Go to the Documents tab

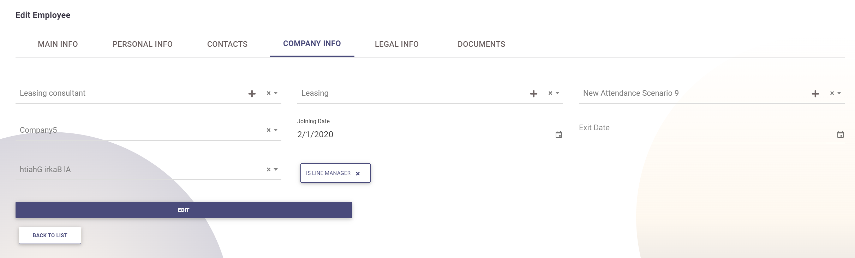tap(481, 44)
